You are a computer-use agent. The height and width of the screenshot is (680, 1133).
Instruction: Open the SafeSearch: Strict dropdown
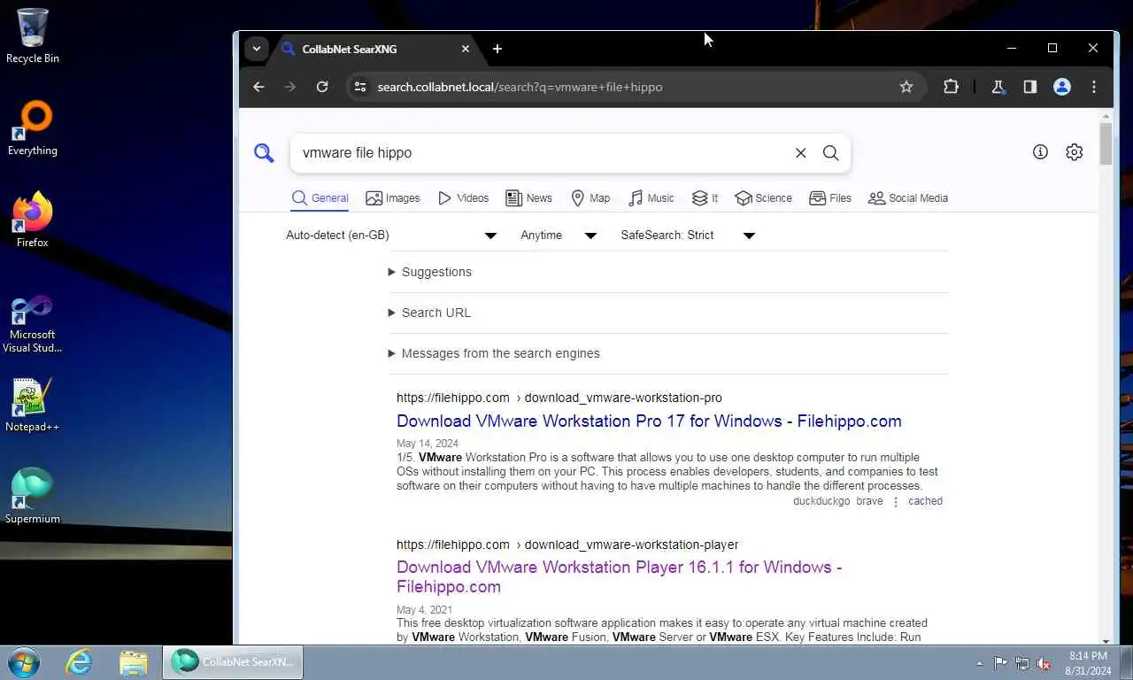coord(688,236)
